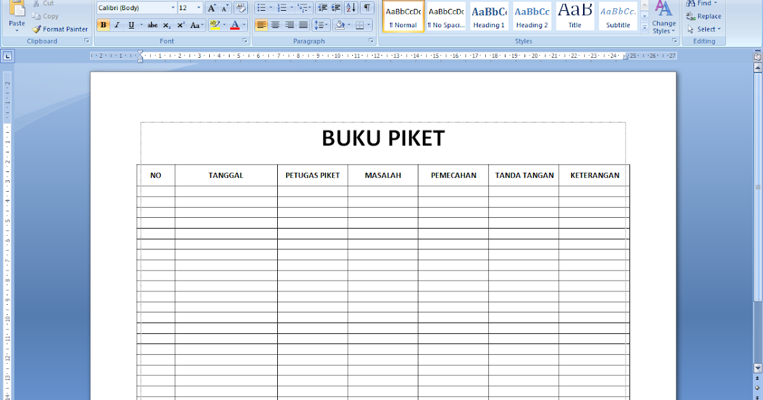Click the Sort icon in Paragraph group
The image size is (763, 400).
(350, 7)
